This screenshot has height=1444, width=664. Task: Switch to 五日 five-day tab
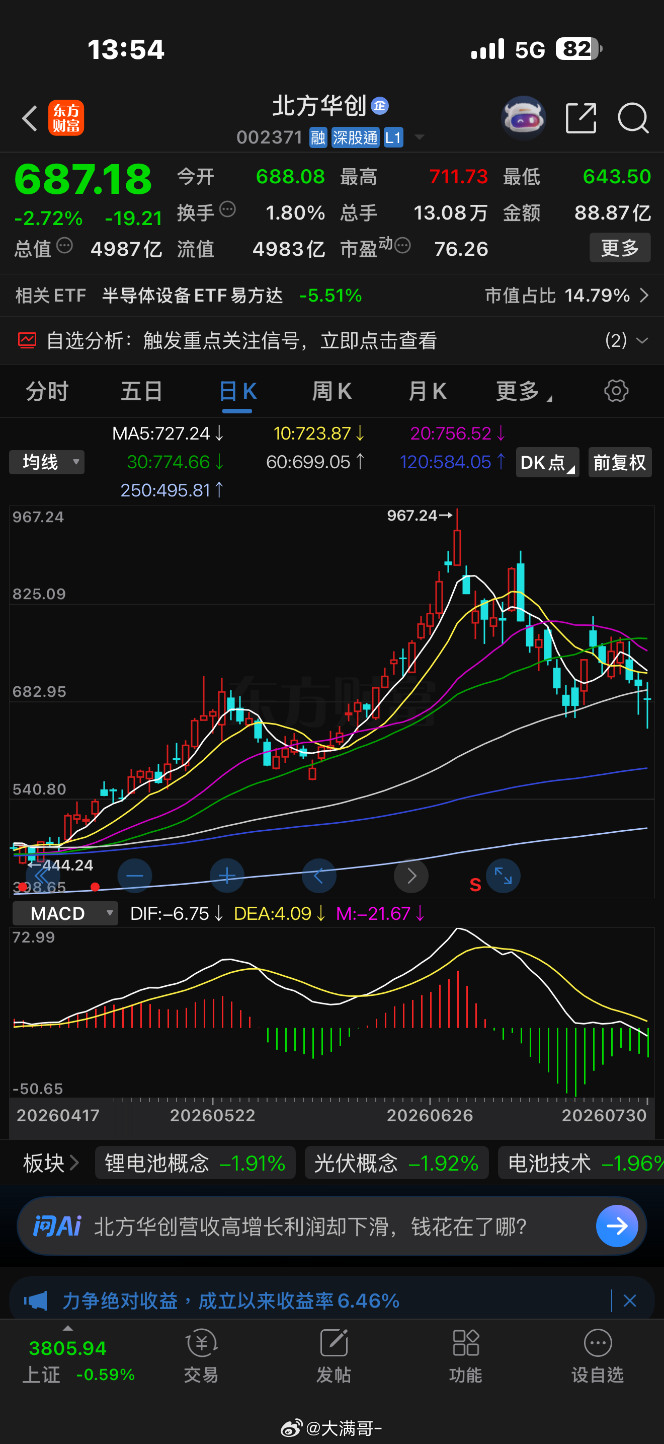point(142,391)
